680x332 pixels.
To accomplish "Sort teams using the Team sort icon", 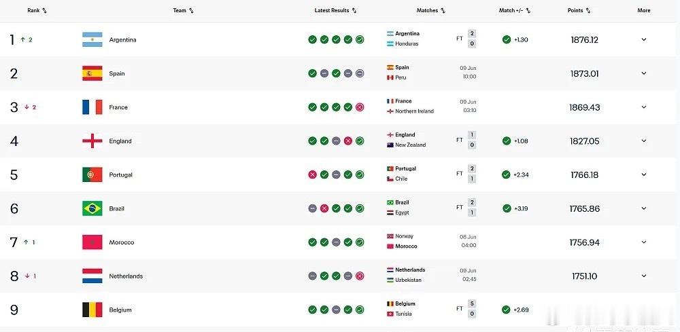I will pos(191,11).
